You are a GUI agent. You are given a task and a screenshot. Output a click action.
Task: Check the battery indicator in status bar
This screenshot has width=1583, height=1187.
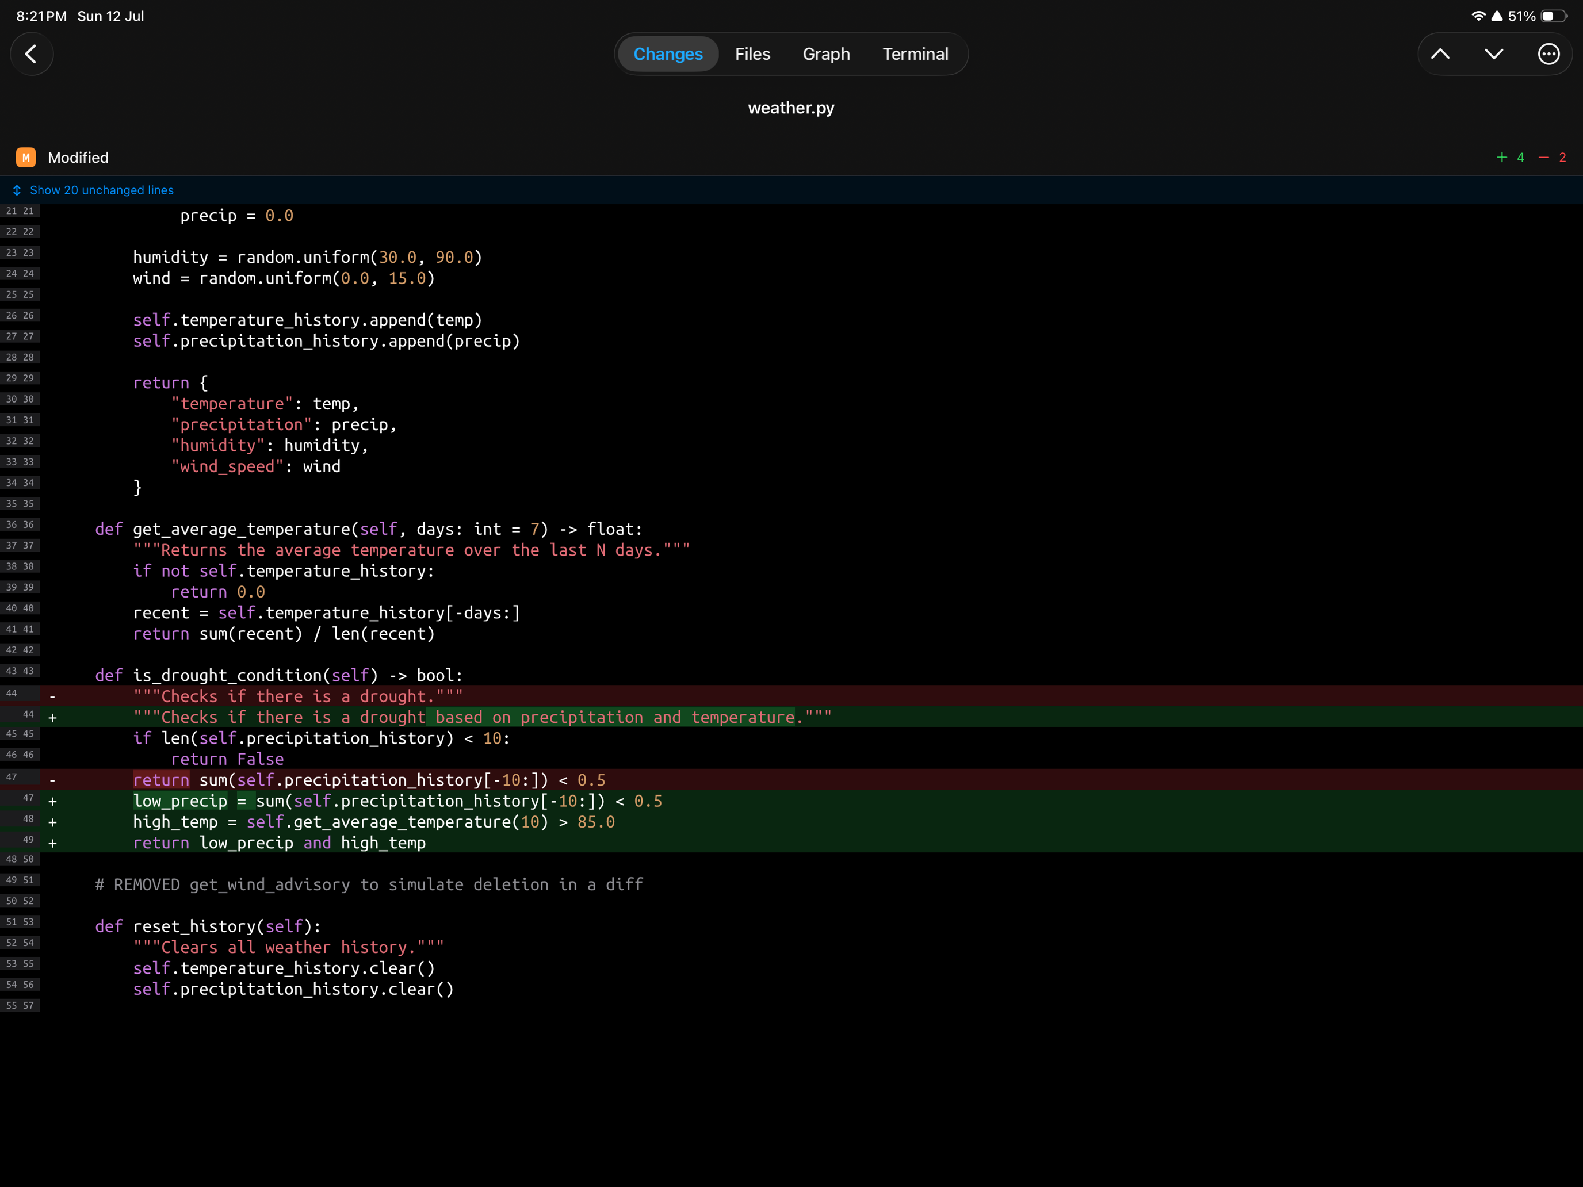pos(1554,16)
